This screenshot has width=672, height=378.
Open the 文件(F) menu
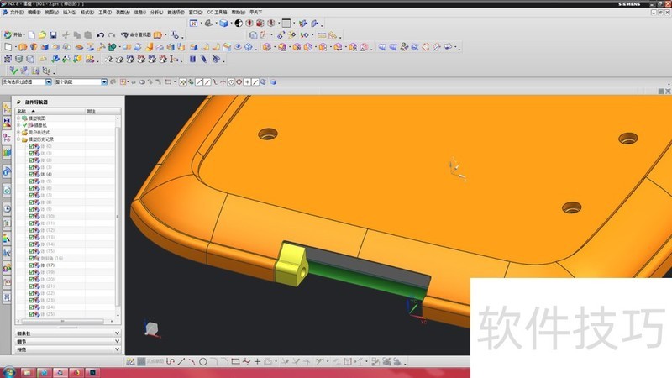tap(16, 13)
